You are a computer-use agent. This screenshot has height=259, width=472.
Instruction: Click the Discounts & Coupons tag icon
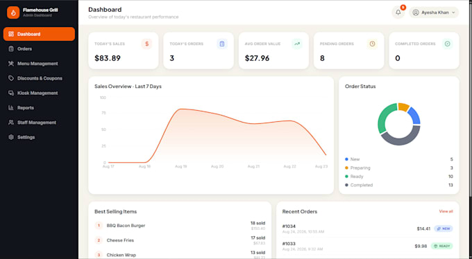point(11,78)
